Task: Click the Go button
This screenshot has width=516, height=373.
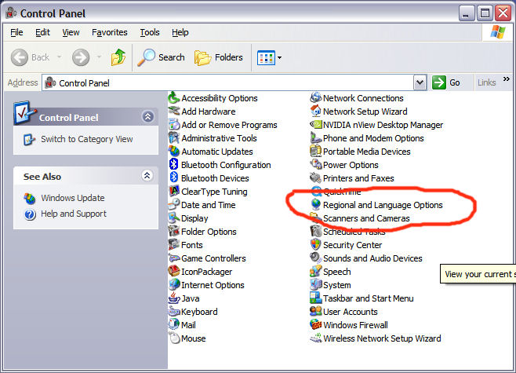Action: (x=446, y=82)
